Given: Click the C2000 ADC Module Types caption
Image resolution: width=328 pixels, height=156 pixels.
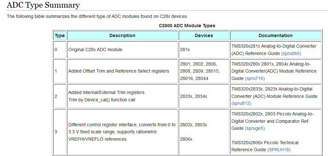Looking at the screenshot, I should pos(187,26).
